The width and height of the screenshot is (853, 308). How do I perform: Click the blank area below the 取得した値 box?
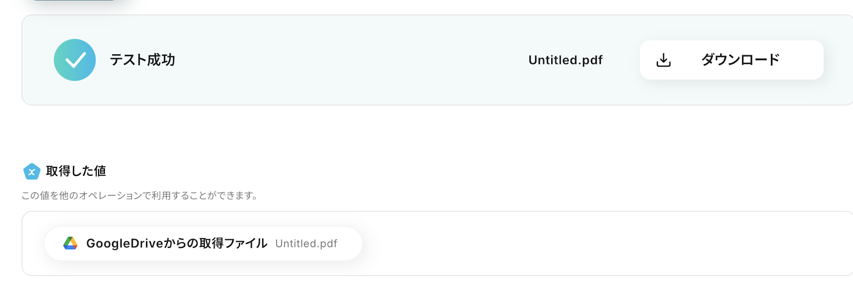coord(426,293)
